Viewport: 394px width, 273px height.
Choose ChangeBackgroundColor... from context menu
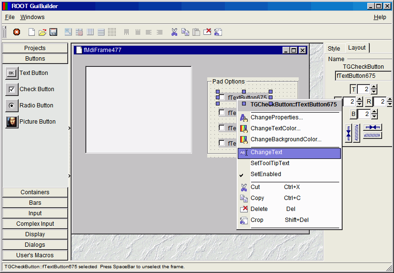click(x=286, y=139)
